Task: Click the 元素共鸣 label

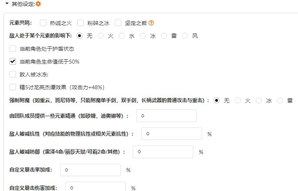Action: (20, 23)
